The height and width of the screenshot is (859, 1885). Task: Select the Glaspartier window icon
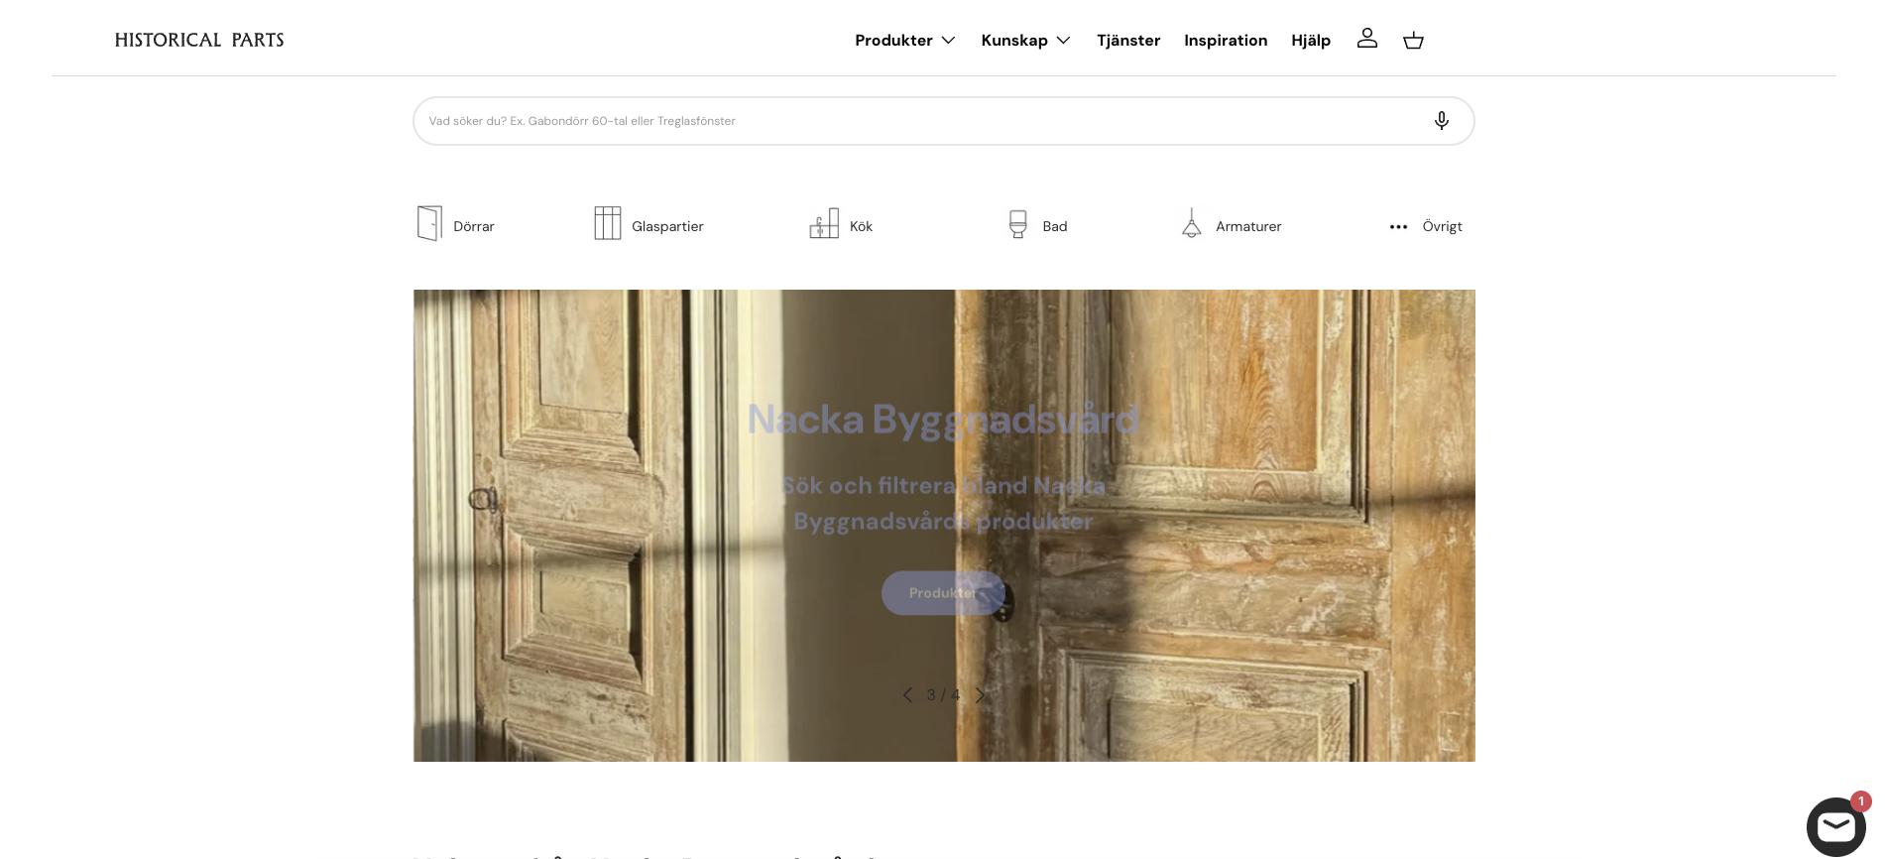point(608,223)
